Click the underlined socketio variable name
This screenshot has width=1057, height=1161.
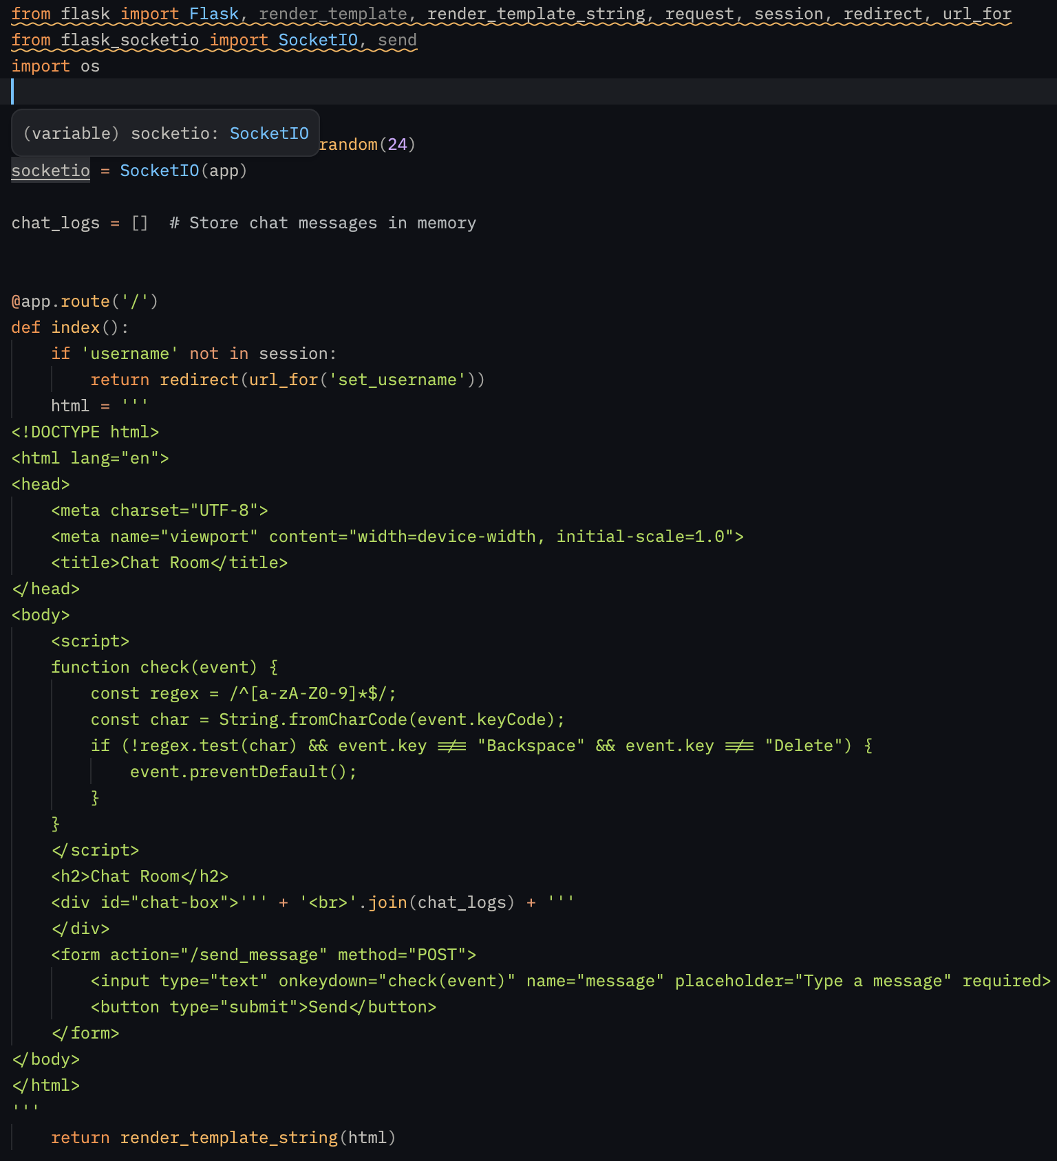coord(50,171)
